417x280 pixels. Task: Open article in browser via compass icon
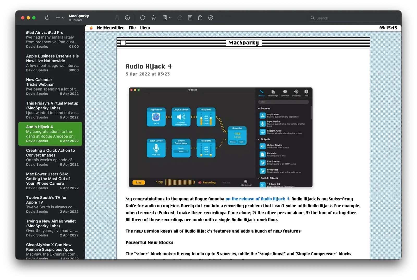point(211,18)
